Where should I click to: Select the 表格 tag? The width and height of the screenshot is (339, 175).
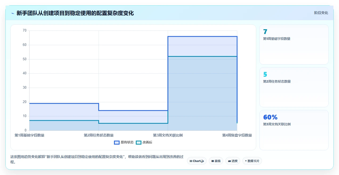point(216,161)
